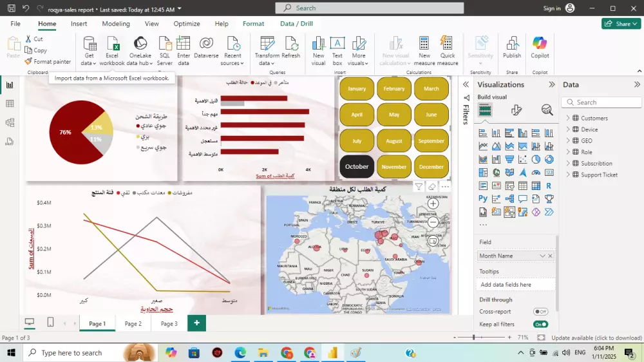Open the Report view in left sidebar
The height and width of the screenshot is (362, 644).
pos(10,85)
